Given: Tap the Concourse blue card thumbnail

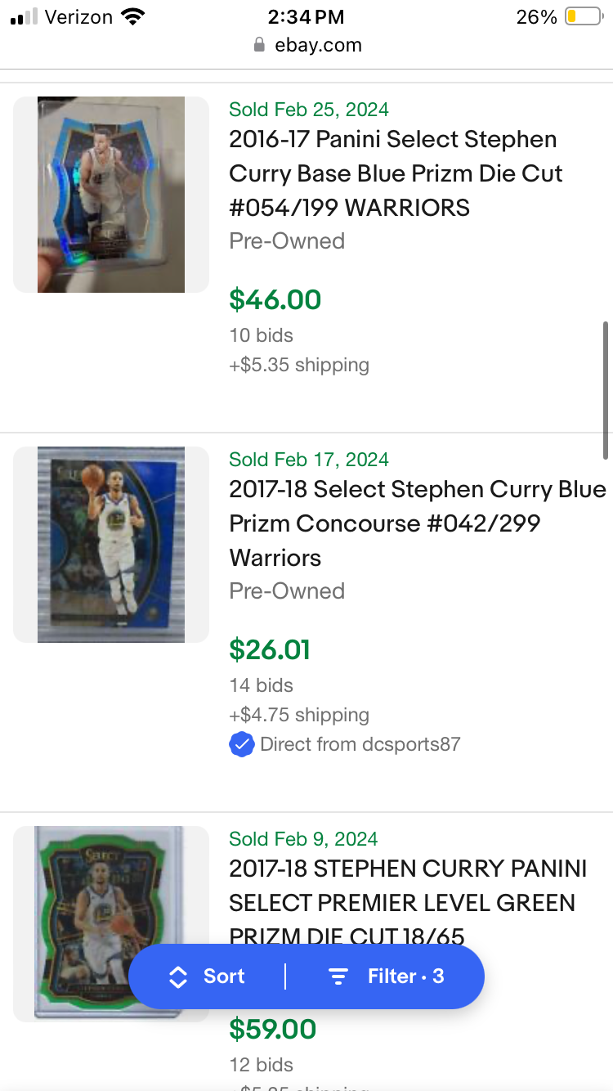Looking at the screenshot, I should (x=111, y=545).
